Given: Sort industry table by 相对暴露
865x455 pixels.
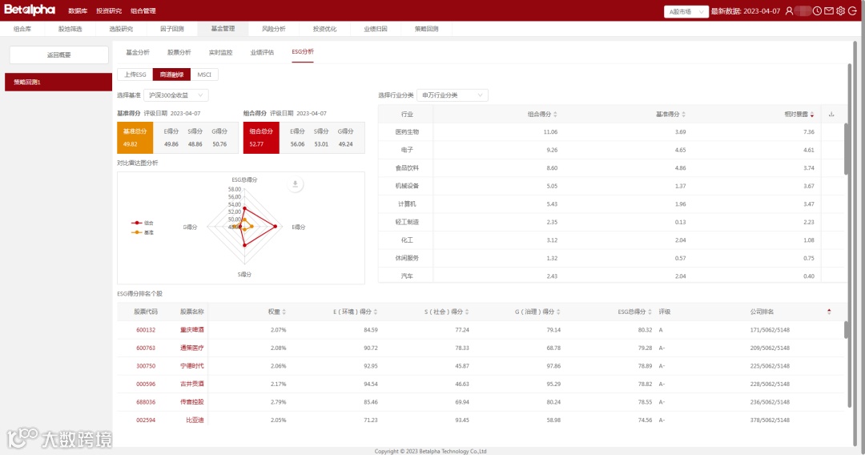Looking at the screenshot, I should pyautogui.click(x=812, y=115).
